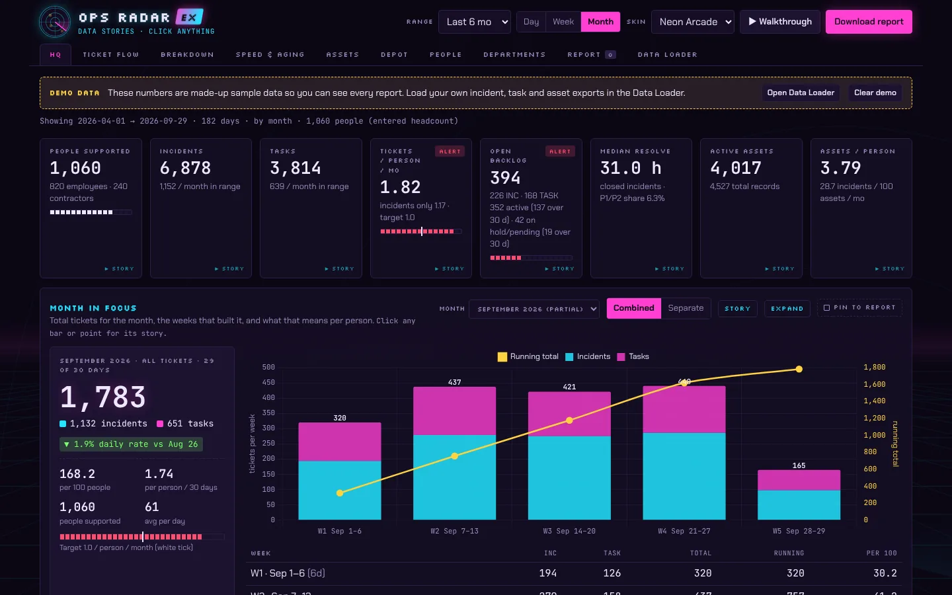Open the Tickets / Person card story link

pos(450,269)
